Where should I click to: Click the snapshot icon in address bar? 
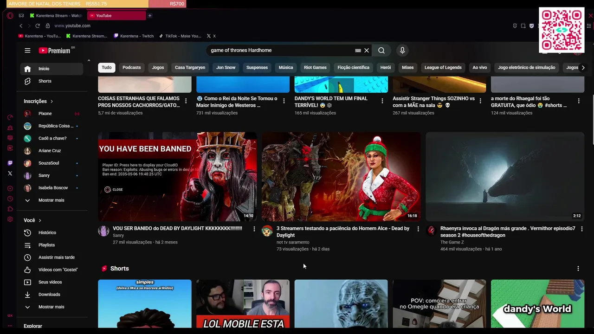click(x=523, y=26)
